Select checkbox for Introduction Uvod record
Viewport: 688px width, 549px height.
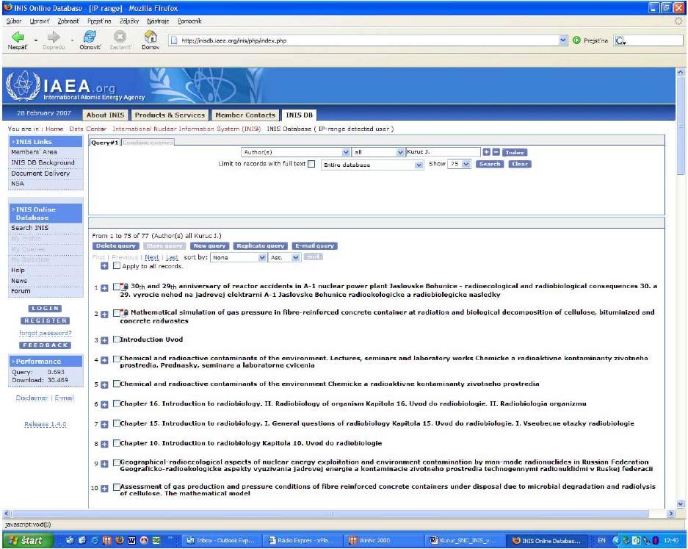(x=116, y=339)
